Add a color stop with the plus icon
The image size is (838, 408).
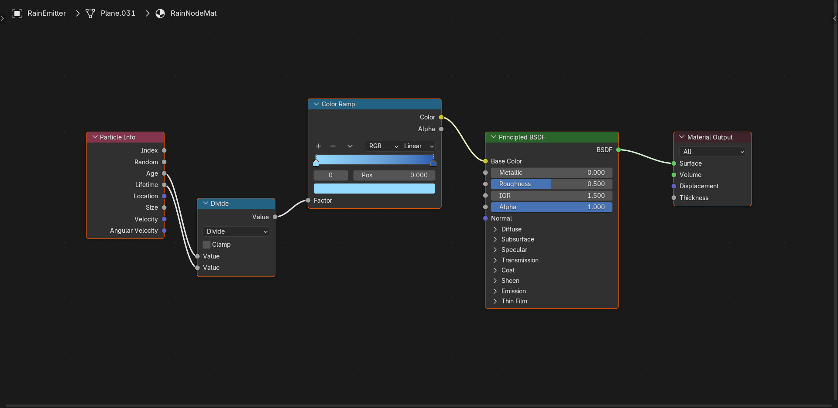pos(319,146)
